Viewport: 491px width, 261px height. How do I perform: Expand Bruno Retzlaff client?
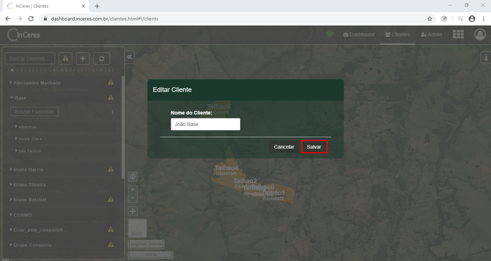(x=28, y=200)
